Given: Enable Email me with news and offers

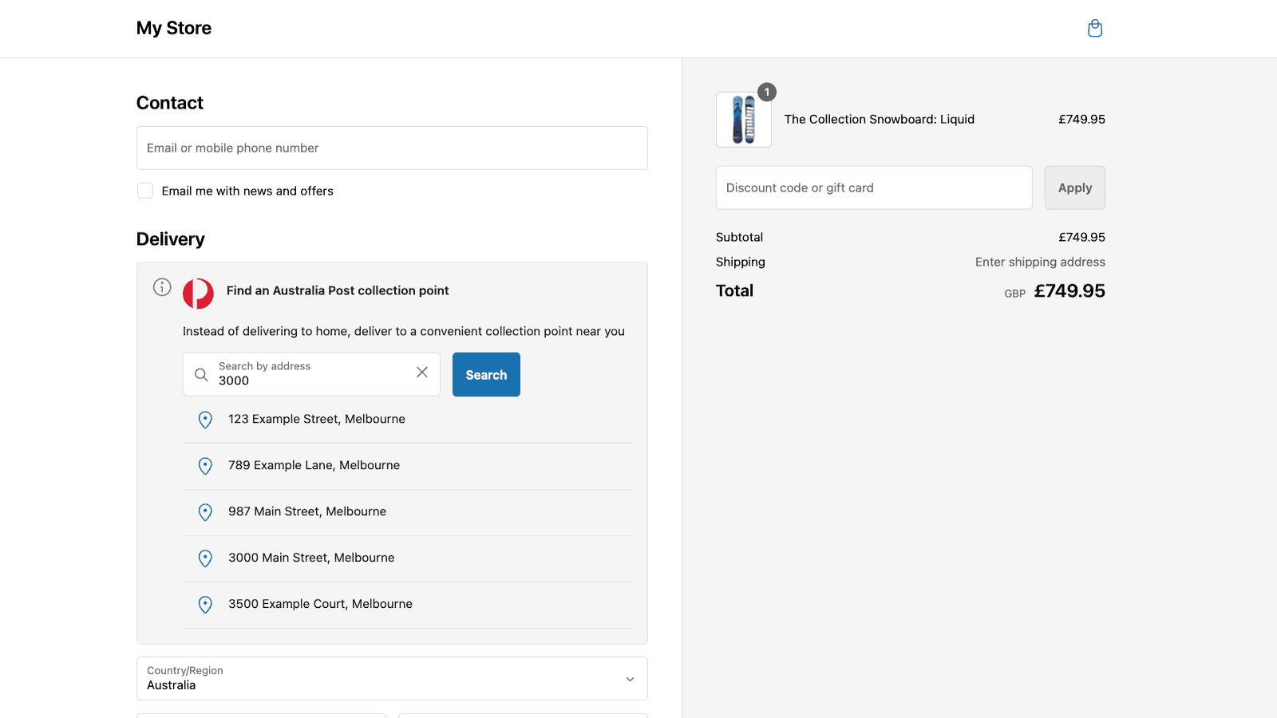Looking at the screenshot, I should (x=144, y=191).
